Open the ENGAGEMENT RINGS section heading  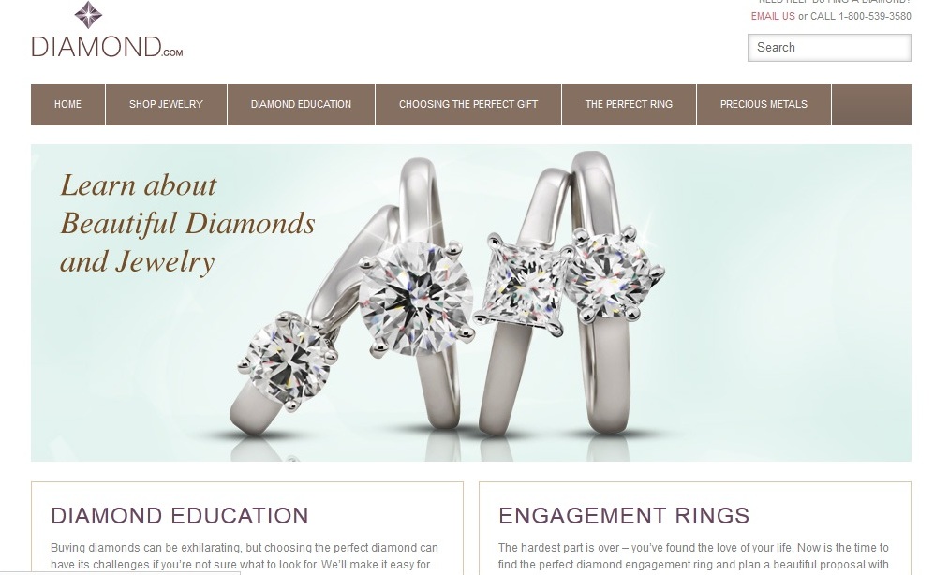pyautogui.click(x=624, y=515)
